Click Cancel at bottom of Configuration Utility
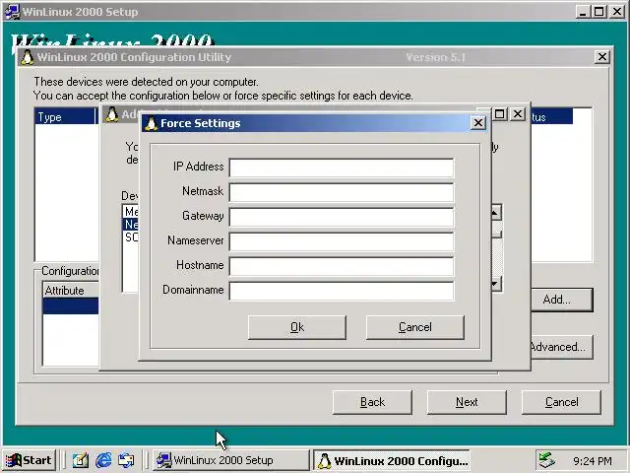This screenshot has width=630, height=473. [561, 402]
